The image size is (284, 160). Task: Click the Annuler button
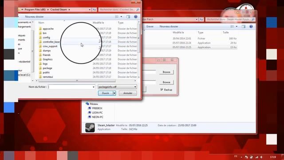pos(128,93)
